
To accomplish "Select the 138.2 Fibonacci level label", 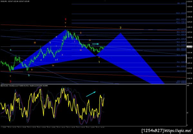I will (181, 19).
